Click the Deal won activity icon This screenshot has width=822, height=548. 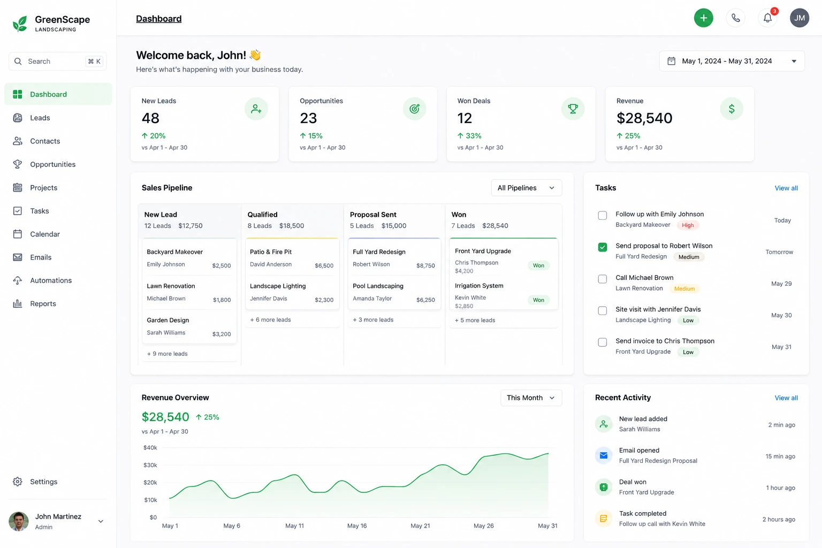(x=604, y=487)
